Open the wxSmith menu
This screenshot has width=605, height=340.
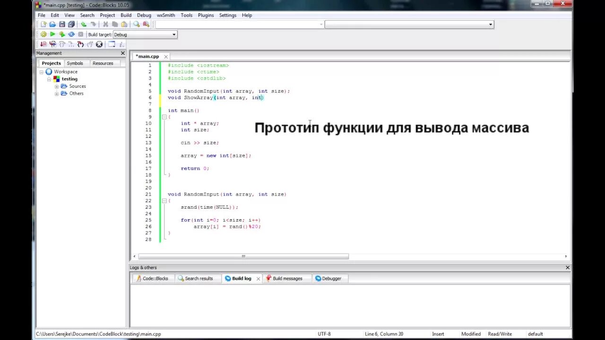[x=166, y=15]
